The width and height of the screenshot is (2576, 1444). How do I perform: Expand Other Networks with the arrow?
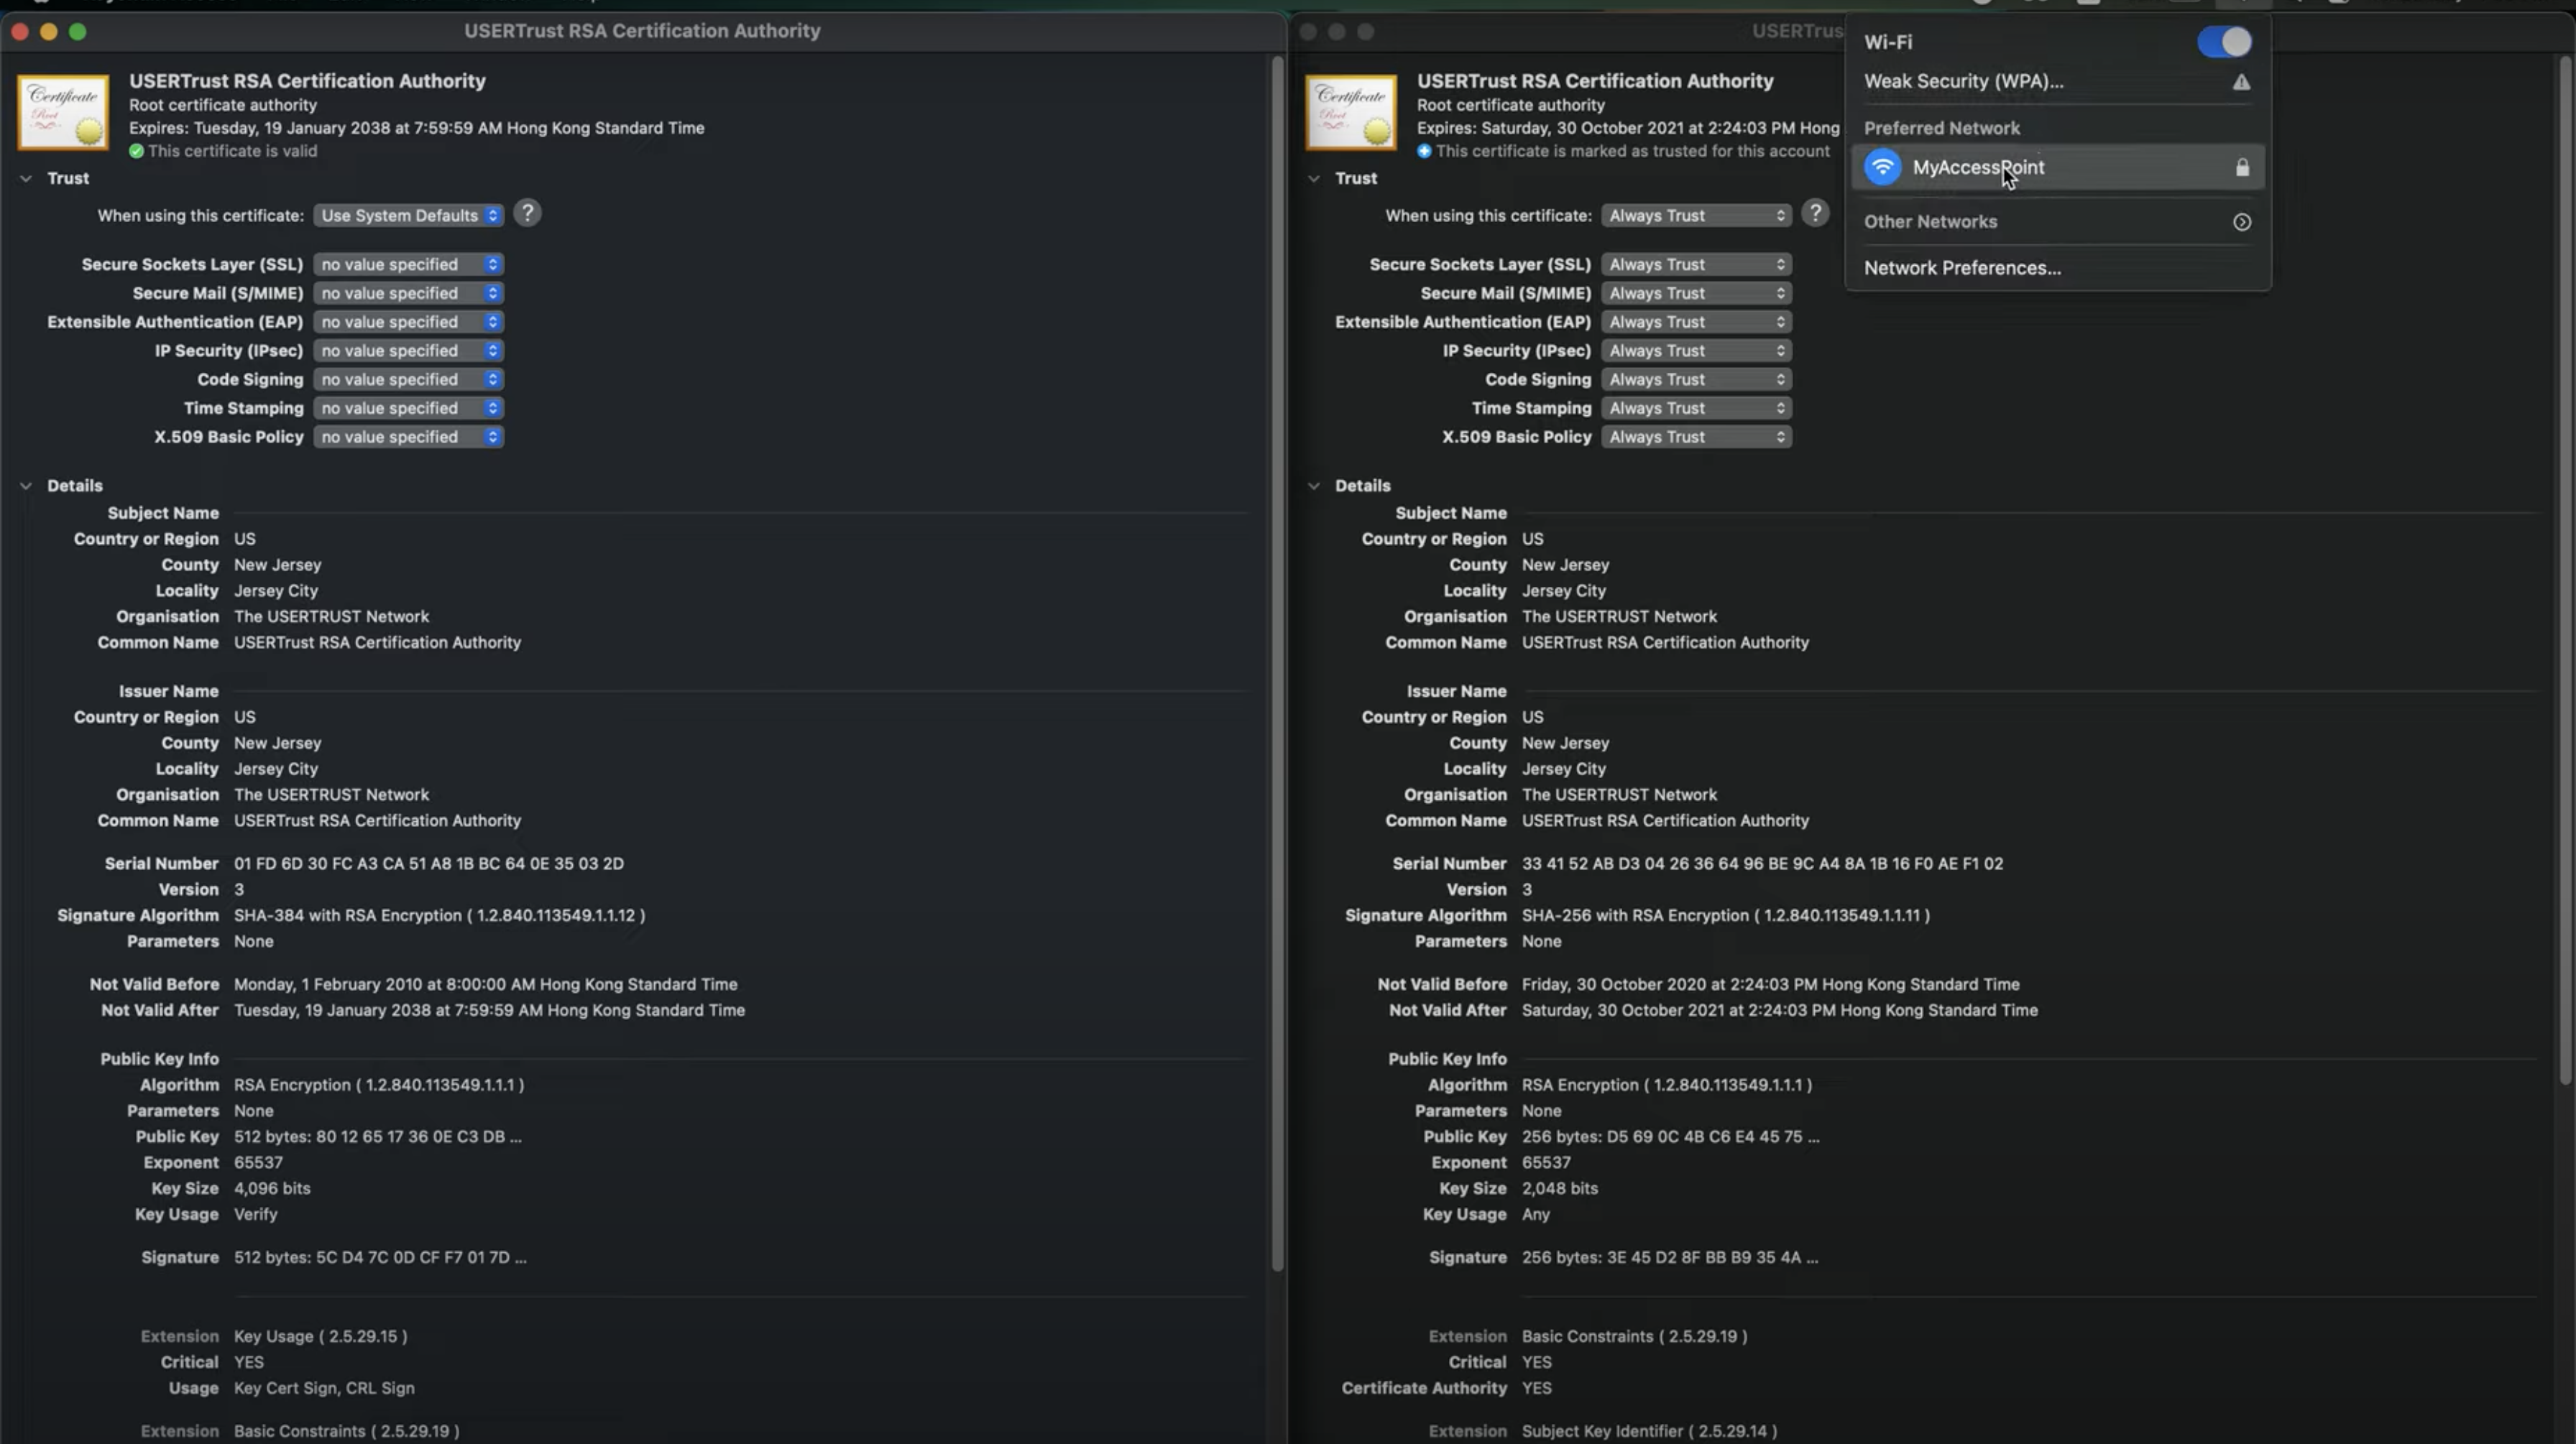[2241, 222]
